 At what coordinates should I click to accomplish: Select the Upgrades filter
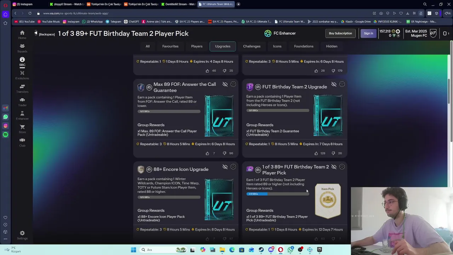tap(223, 46)
